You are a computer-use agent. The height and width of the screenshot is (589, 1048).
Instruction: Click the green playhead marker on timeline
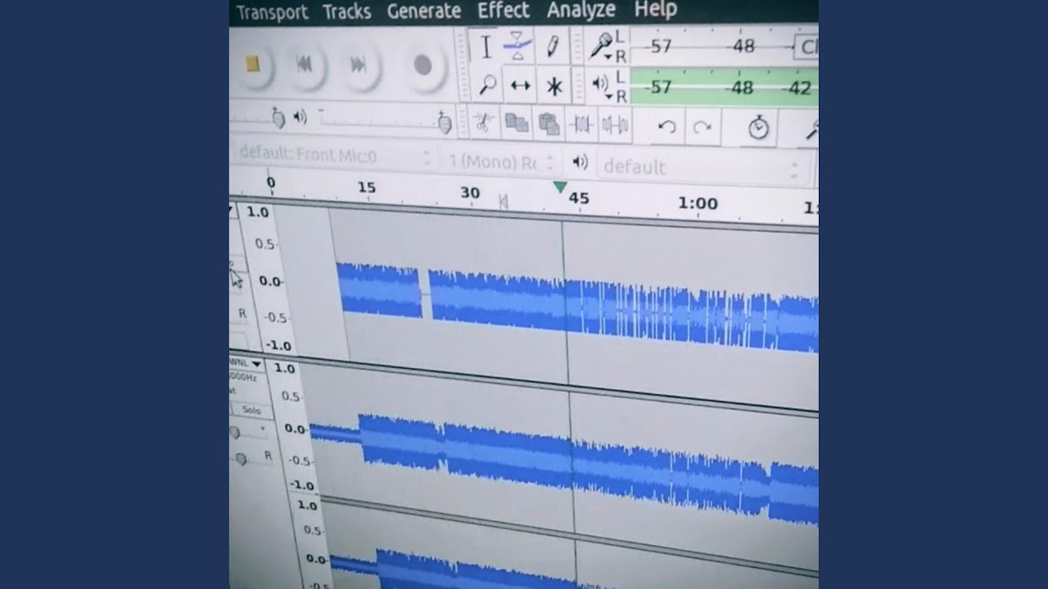coord(560,188)
